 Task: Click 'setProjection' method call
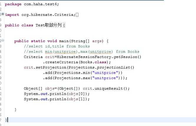(x=51, y=67)
